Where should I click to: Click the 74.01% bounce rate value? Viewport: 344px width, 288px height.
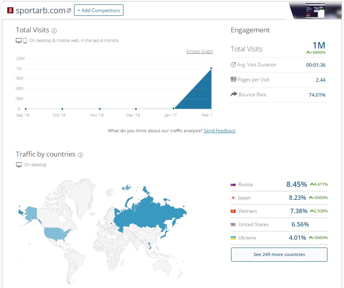point(317,95)
